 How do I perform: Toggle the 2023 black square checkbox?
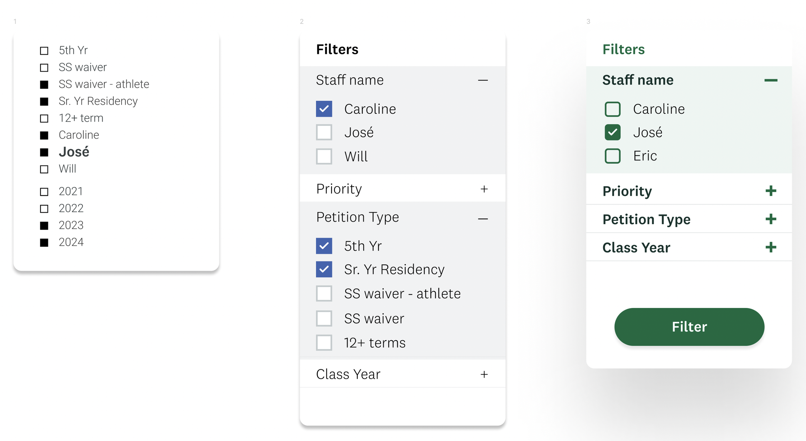pos(44,225)
